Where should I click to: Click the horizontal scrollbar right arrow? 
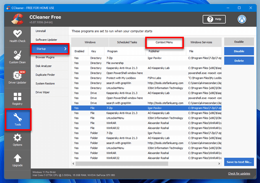[219, 164]
